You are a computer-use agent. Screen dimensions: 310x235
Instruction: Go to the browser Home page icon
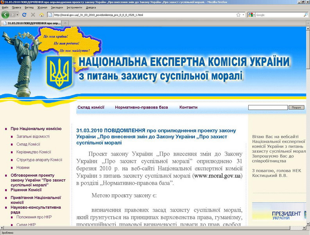pyautogui.click(x=41, y=15)
